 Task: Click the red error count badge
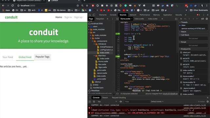(198, 15)
